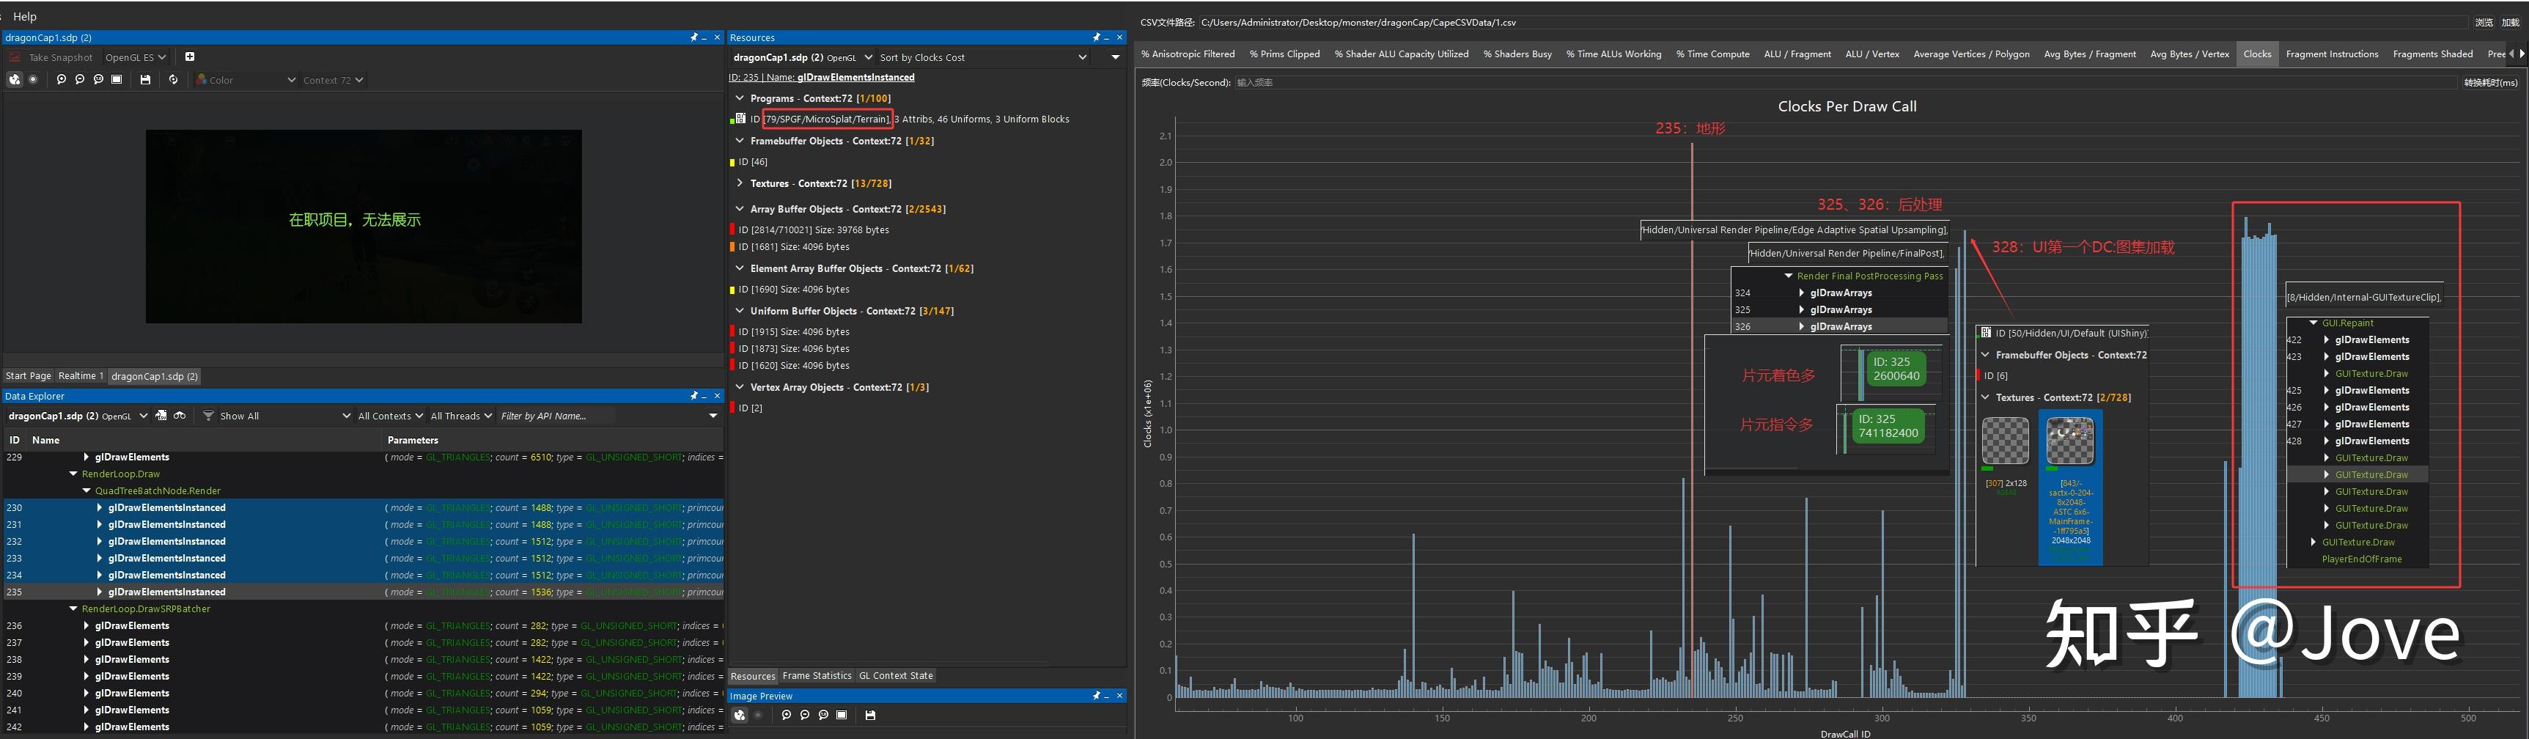Select the Fragment Instructions metric tab
This screenshot has width=2529, height=739.
(2332, 54)
